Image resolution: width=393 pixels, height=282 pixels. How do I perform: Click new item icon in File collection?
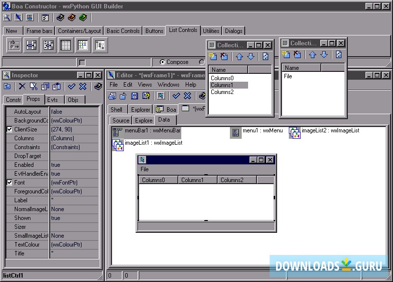click(286, 54)
